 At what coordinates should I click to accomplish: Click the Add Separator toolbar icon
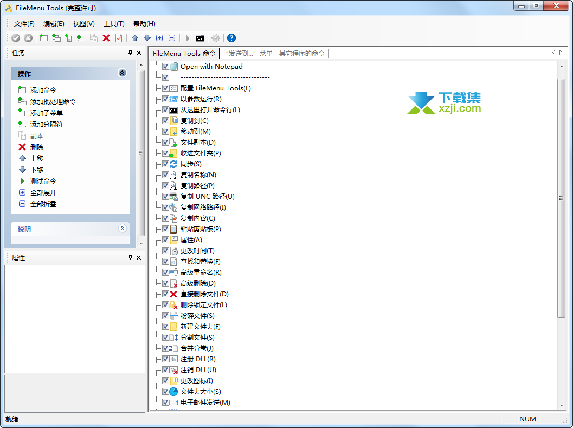tap(81, 38)
